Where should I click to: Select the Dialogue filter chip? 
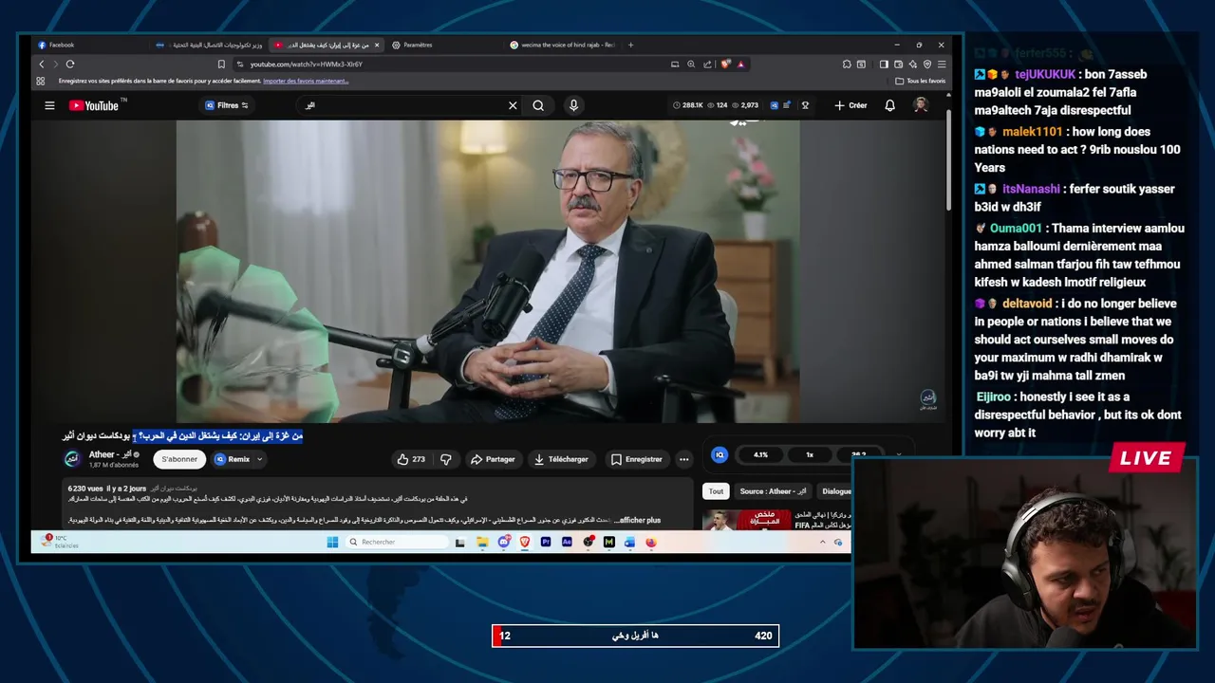click(x=836, y=491)
